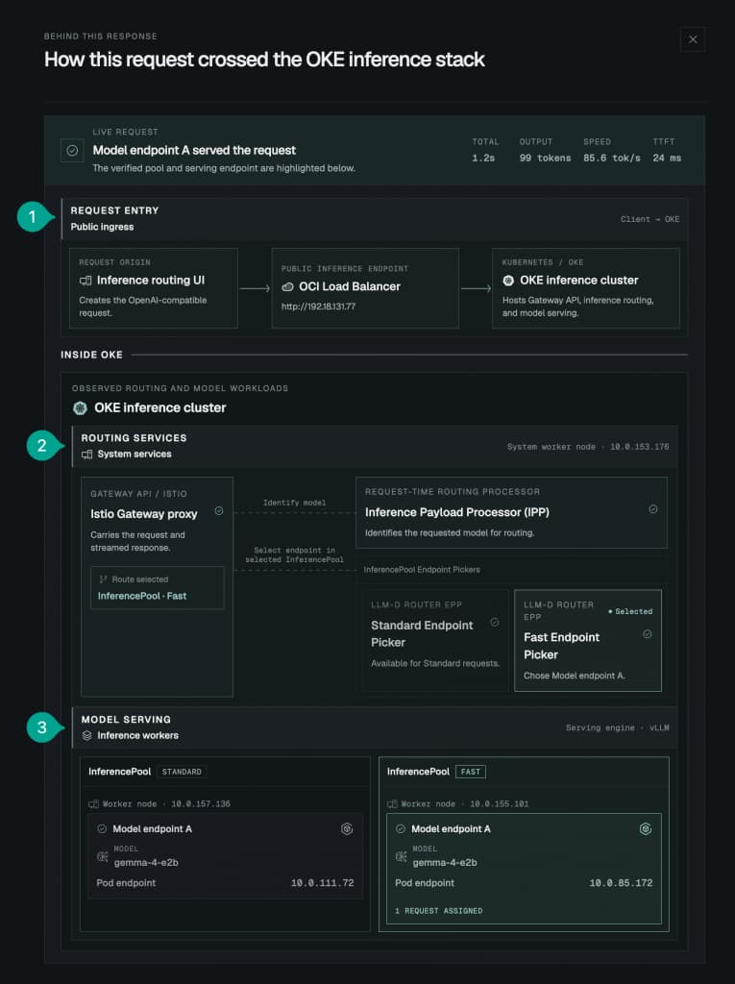Click the Identify model connector label

click(294, 503)
